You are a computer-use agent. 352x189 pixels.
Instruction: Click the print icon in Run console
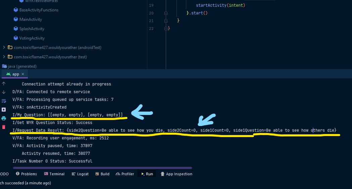[4, 118]
